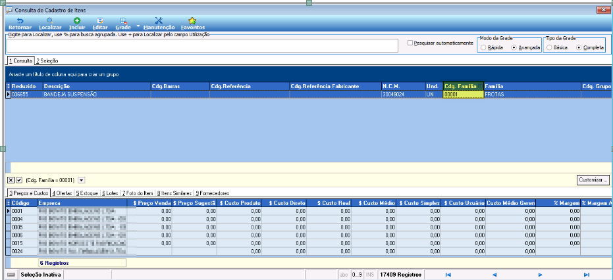Click the Família column header
The height and width of the screenshot is (280, 613).
[532, 86]
